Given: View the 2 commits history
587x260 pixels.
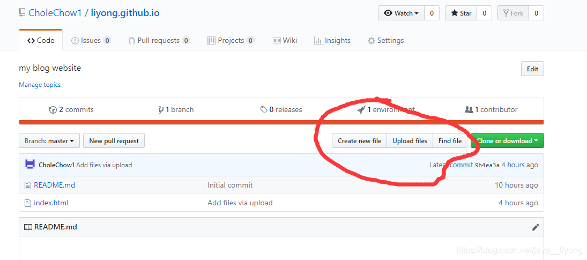Looking at the screenshot, I should coord(71,109).
